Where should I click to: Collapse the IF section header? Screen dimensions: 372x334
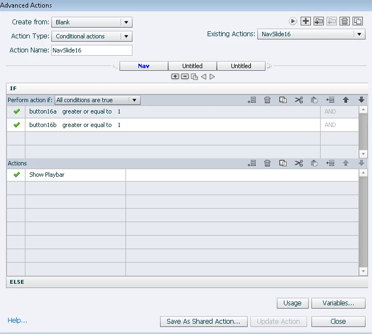pyautogui.click(x=187, y=89)
